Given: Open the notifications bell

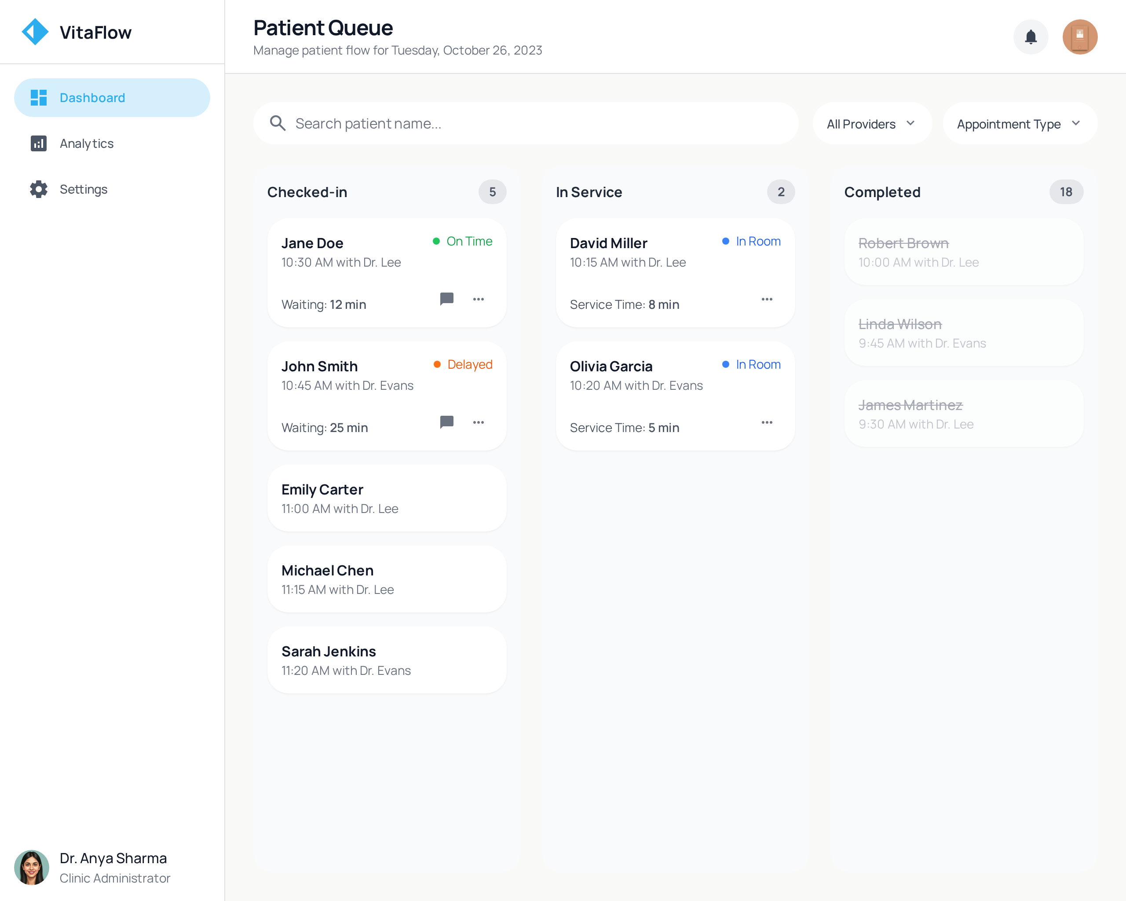Looking at the screenshot, I should 1031,37.
